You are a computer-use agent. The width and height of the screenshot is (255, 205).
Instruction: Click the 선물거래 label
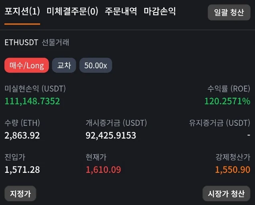[55, 43]
